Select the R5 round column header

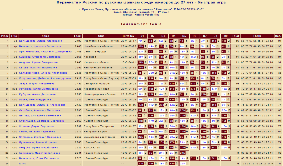184,36
